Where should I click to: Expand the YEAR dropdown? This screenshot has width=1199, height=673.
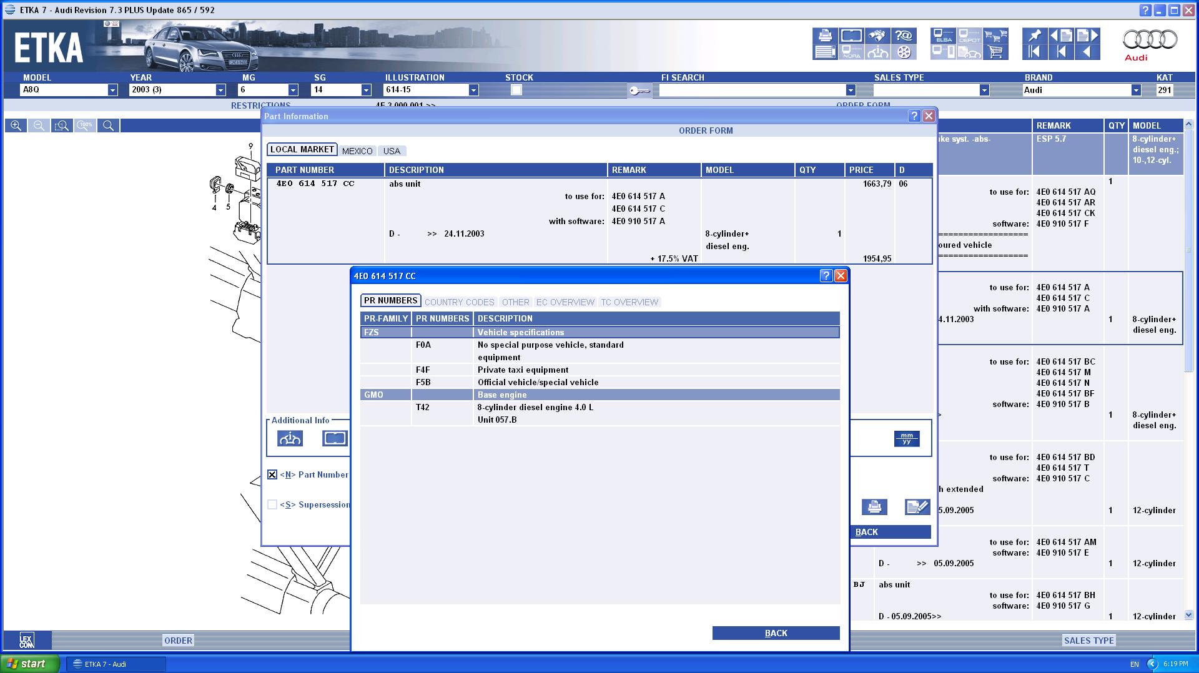click(x=220, y=90)
